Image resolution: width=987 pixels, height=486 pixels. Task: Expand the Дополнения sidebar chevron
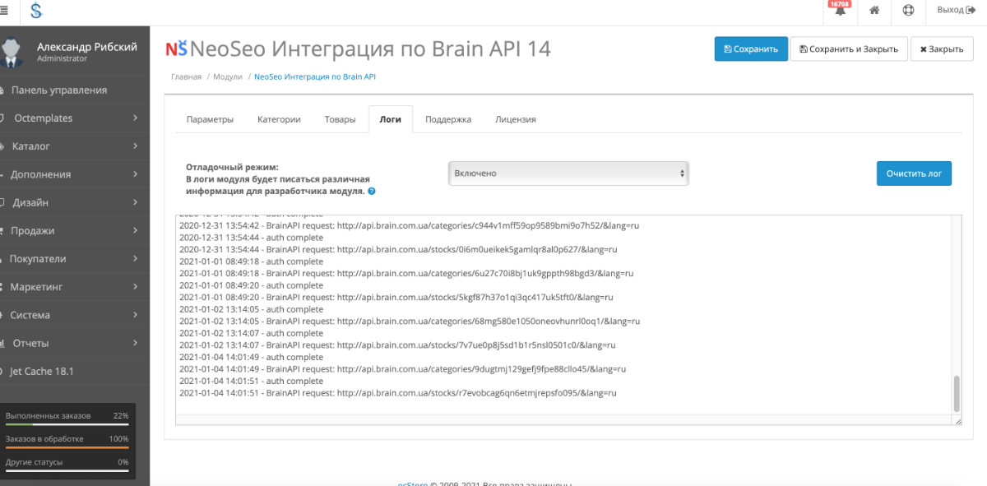tap(135, 174)
